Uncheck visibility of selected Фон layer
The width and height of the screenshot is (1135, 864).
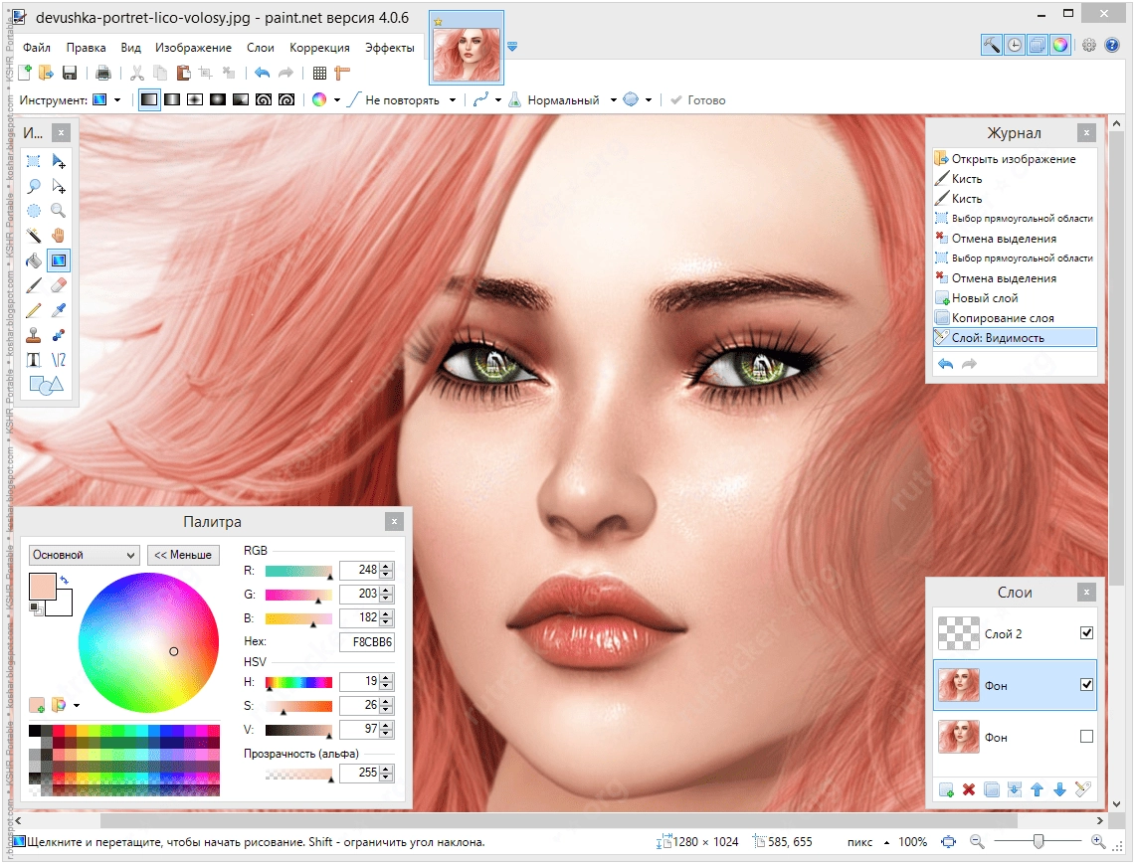point(1086,685)
